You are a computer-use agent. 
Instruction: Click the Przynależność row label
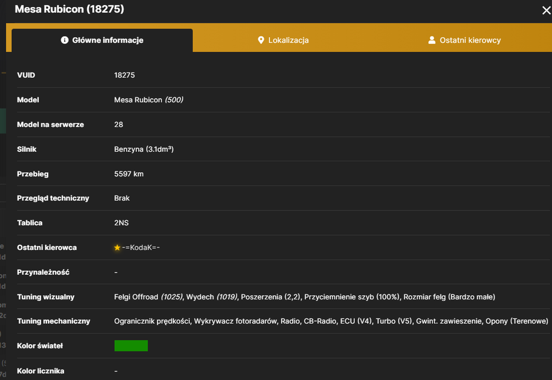(43, 272)
